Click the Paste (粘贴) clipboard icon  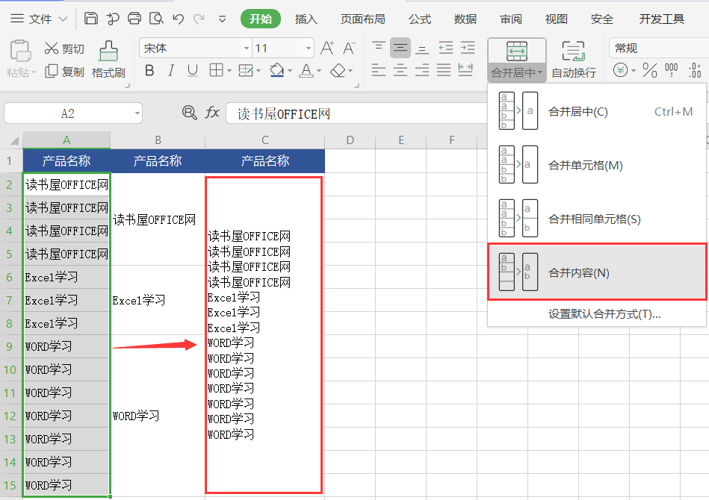click(x=20, y=51)
